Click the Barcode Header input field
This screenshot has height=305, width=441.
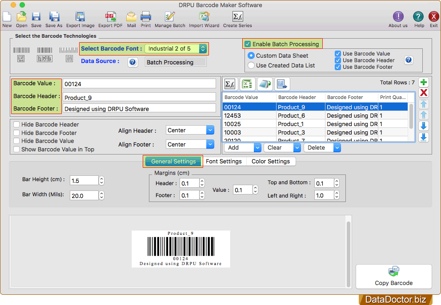pyautogui.click(x=139, y=97)
